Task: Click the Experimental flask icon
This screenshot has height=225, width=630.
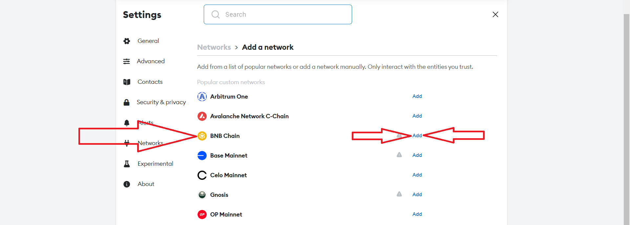Action: [127, 164]
